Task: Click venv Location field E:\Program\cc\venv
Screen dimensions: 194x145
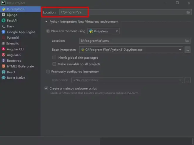Action: (x=135, y=41)
